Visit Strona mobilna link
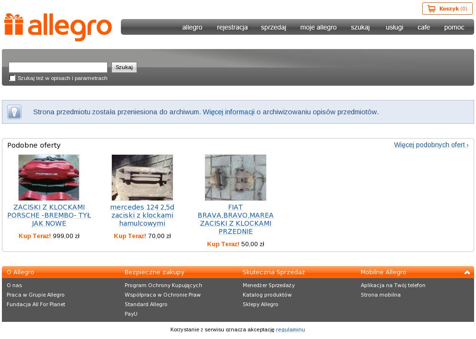 coord(381,295)
